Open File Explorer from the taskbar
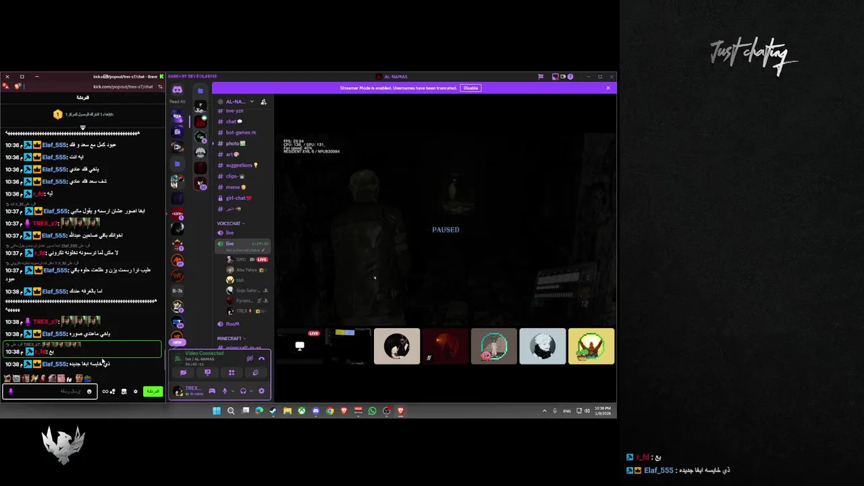Viewport: 864px width, 486px height. tap(288, 410)
